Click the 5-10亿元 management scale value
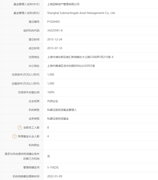 [x=53, y=167]
